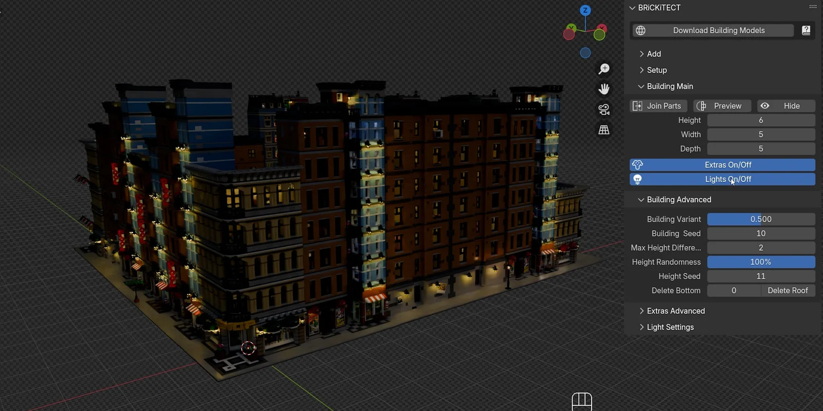823x411 pixels.
Task: Click the 3D cursor in viewport
Action: [248, 348]
